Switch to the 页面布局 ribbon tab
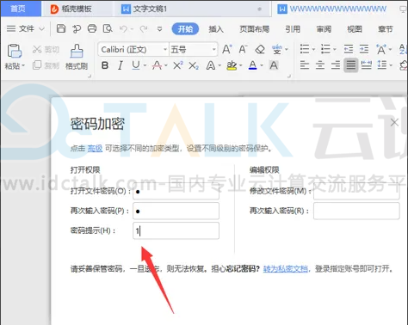The width and height of the screenshot is (408, 325). (x=254, y=29)
